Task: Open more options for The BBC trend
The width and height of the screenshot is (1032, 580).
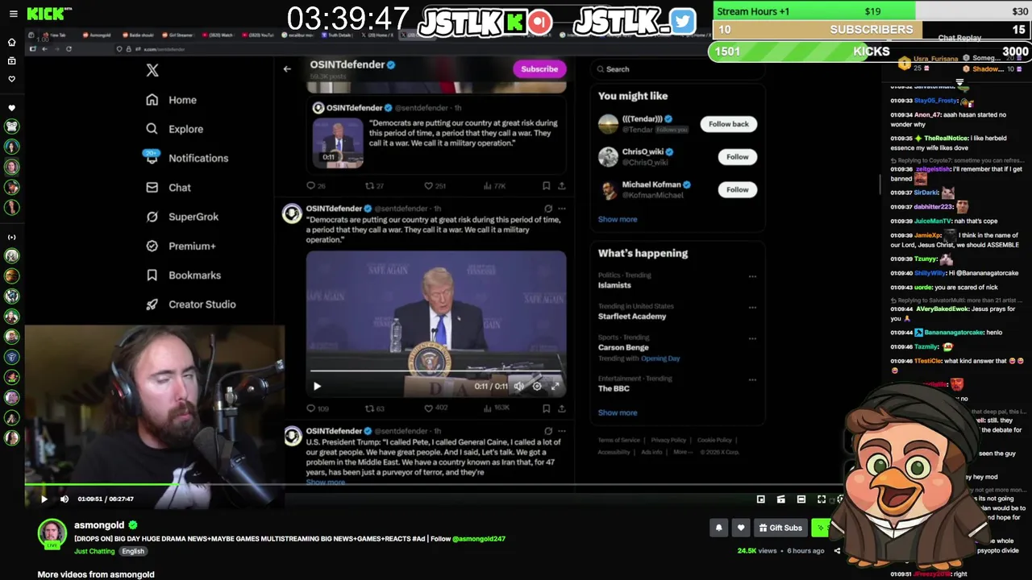Action: click(x=752, y=379)
